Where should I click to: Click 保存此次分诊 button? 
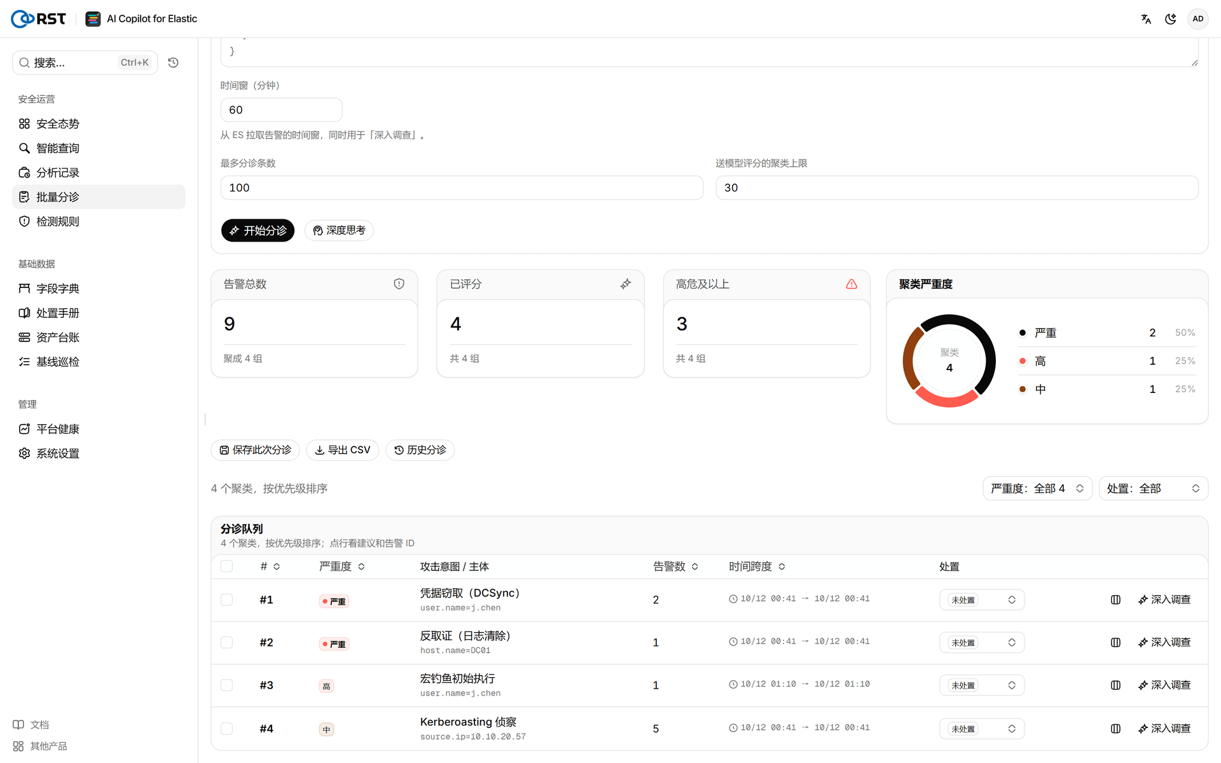point(255,450)
